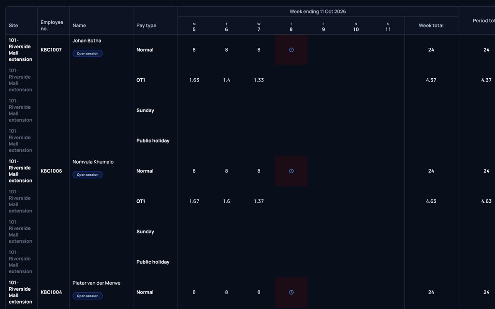Click the Thursday 8 day header
495x309 pixels.
click(291, 27)
